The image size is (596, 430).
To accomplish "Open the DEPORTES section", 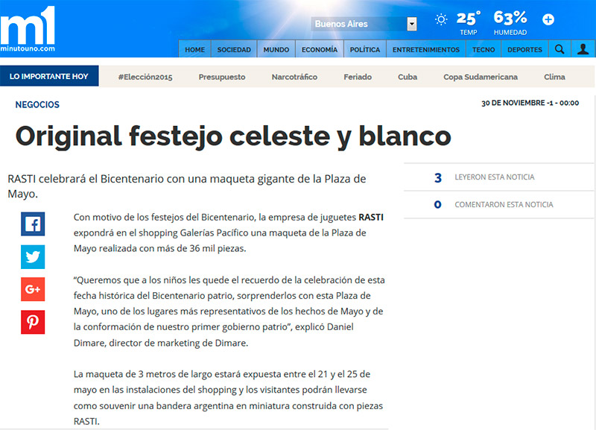I will 524,49.
